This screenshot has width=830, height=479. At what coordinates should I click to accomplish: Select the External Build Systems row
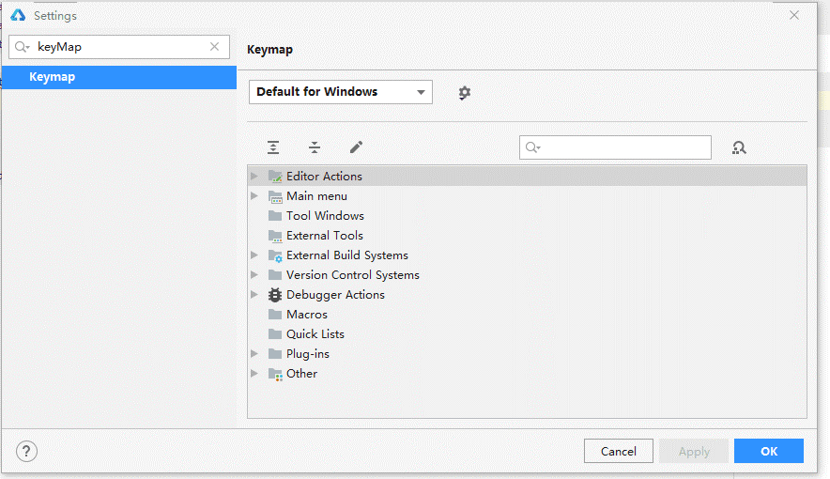(x=528, y=255)
